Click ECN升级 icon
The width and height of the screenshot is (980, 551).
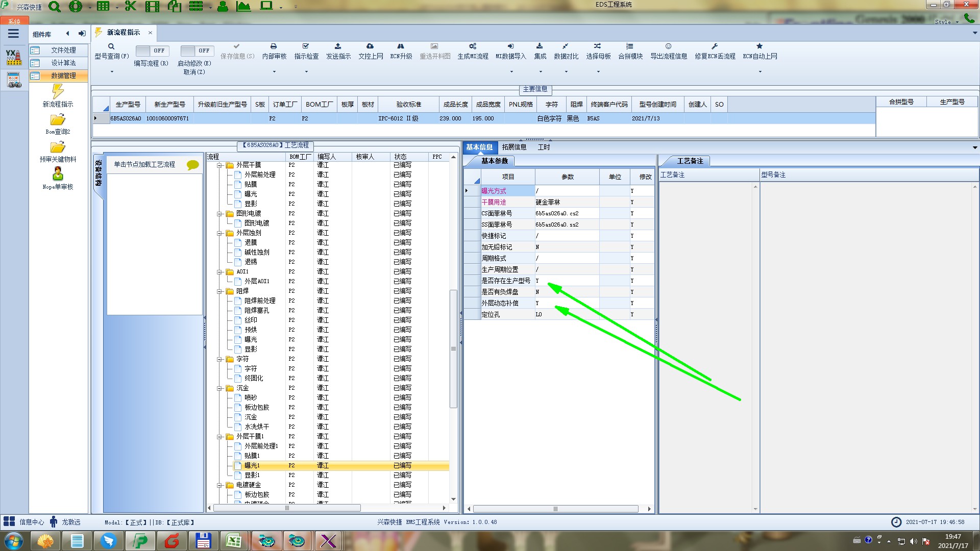point(401,46)
